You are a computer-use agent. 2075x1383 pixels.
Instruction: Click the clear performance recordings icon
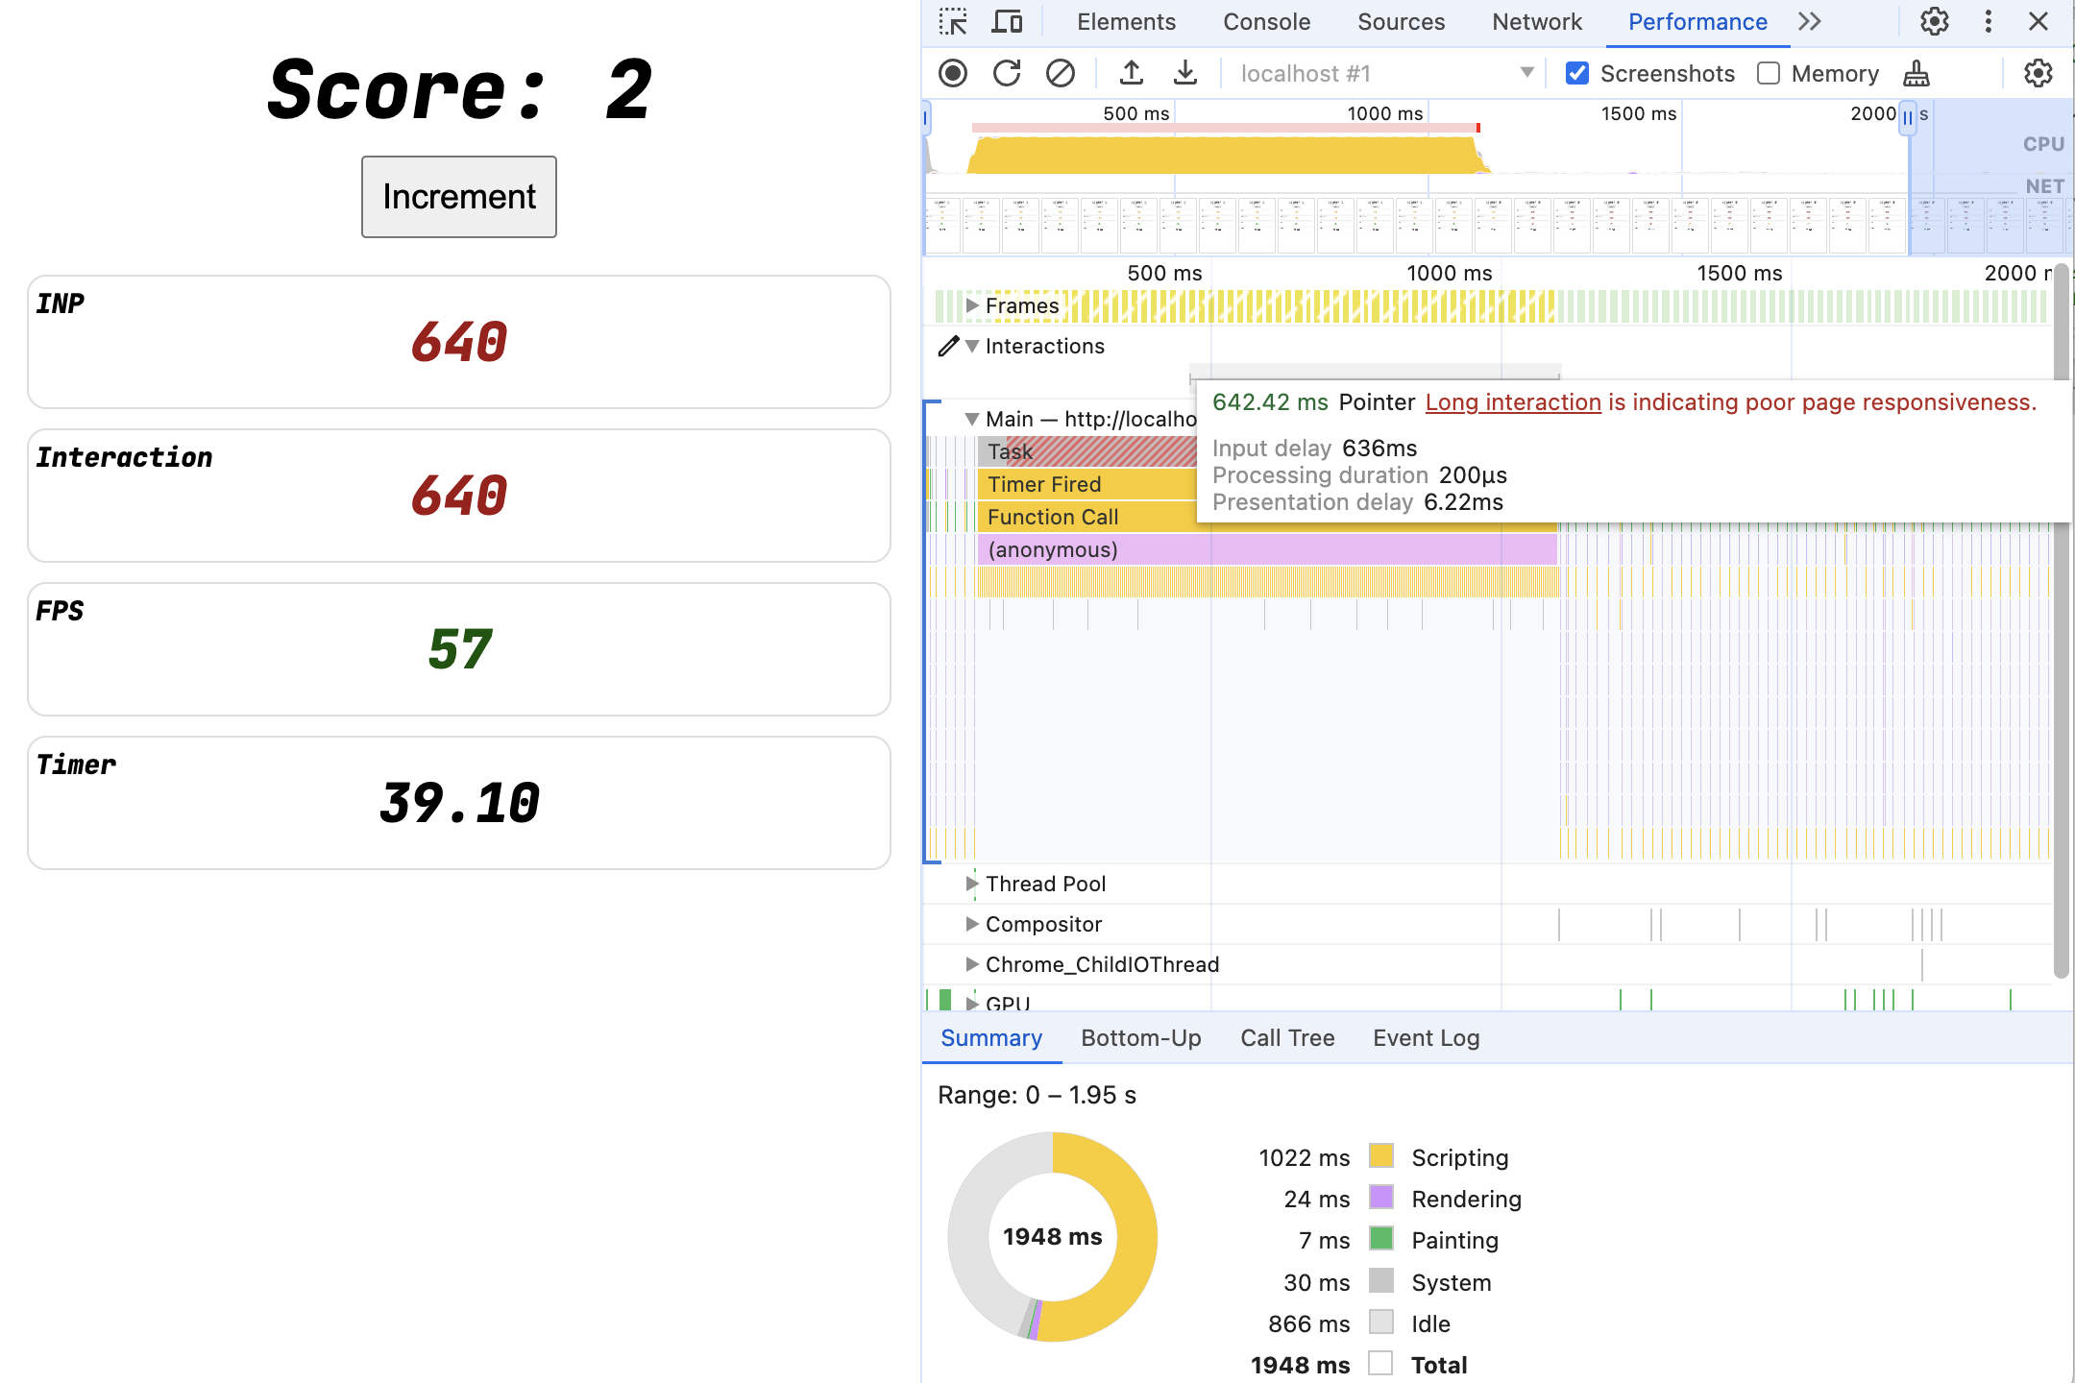pos(1059,71)
